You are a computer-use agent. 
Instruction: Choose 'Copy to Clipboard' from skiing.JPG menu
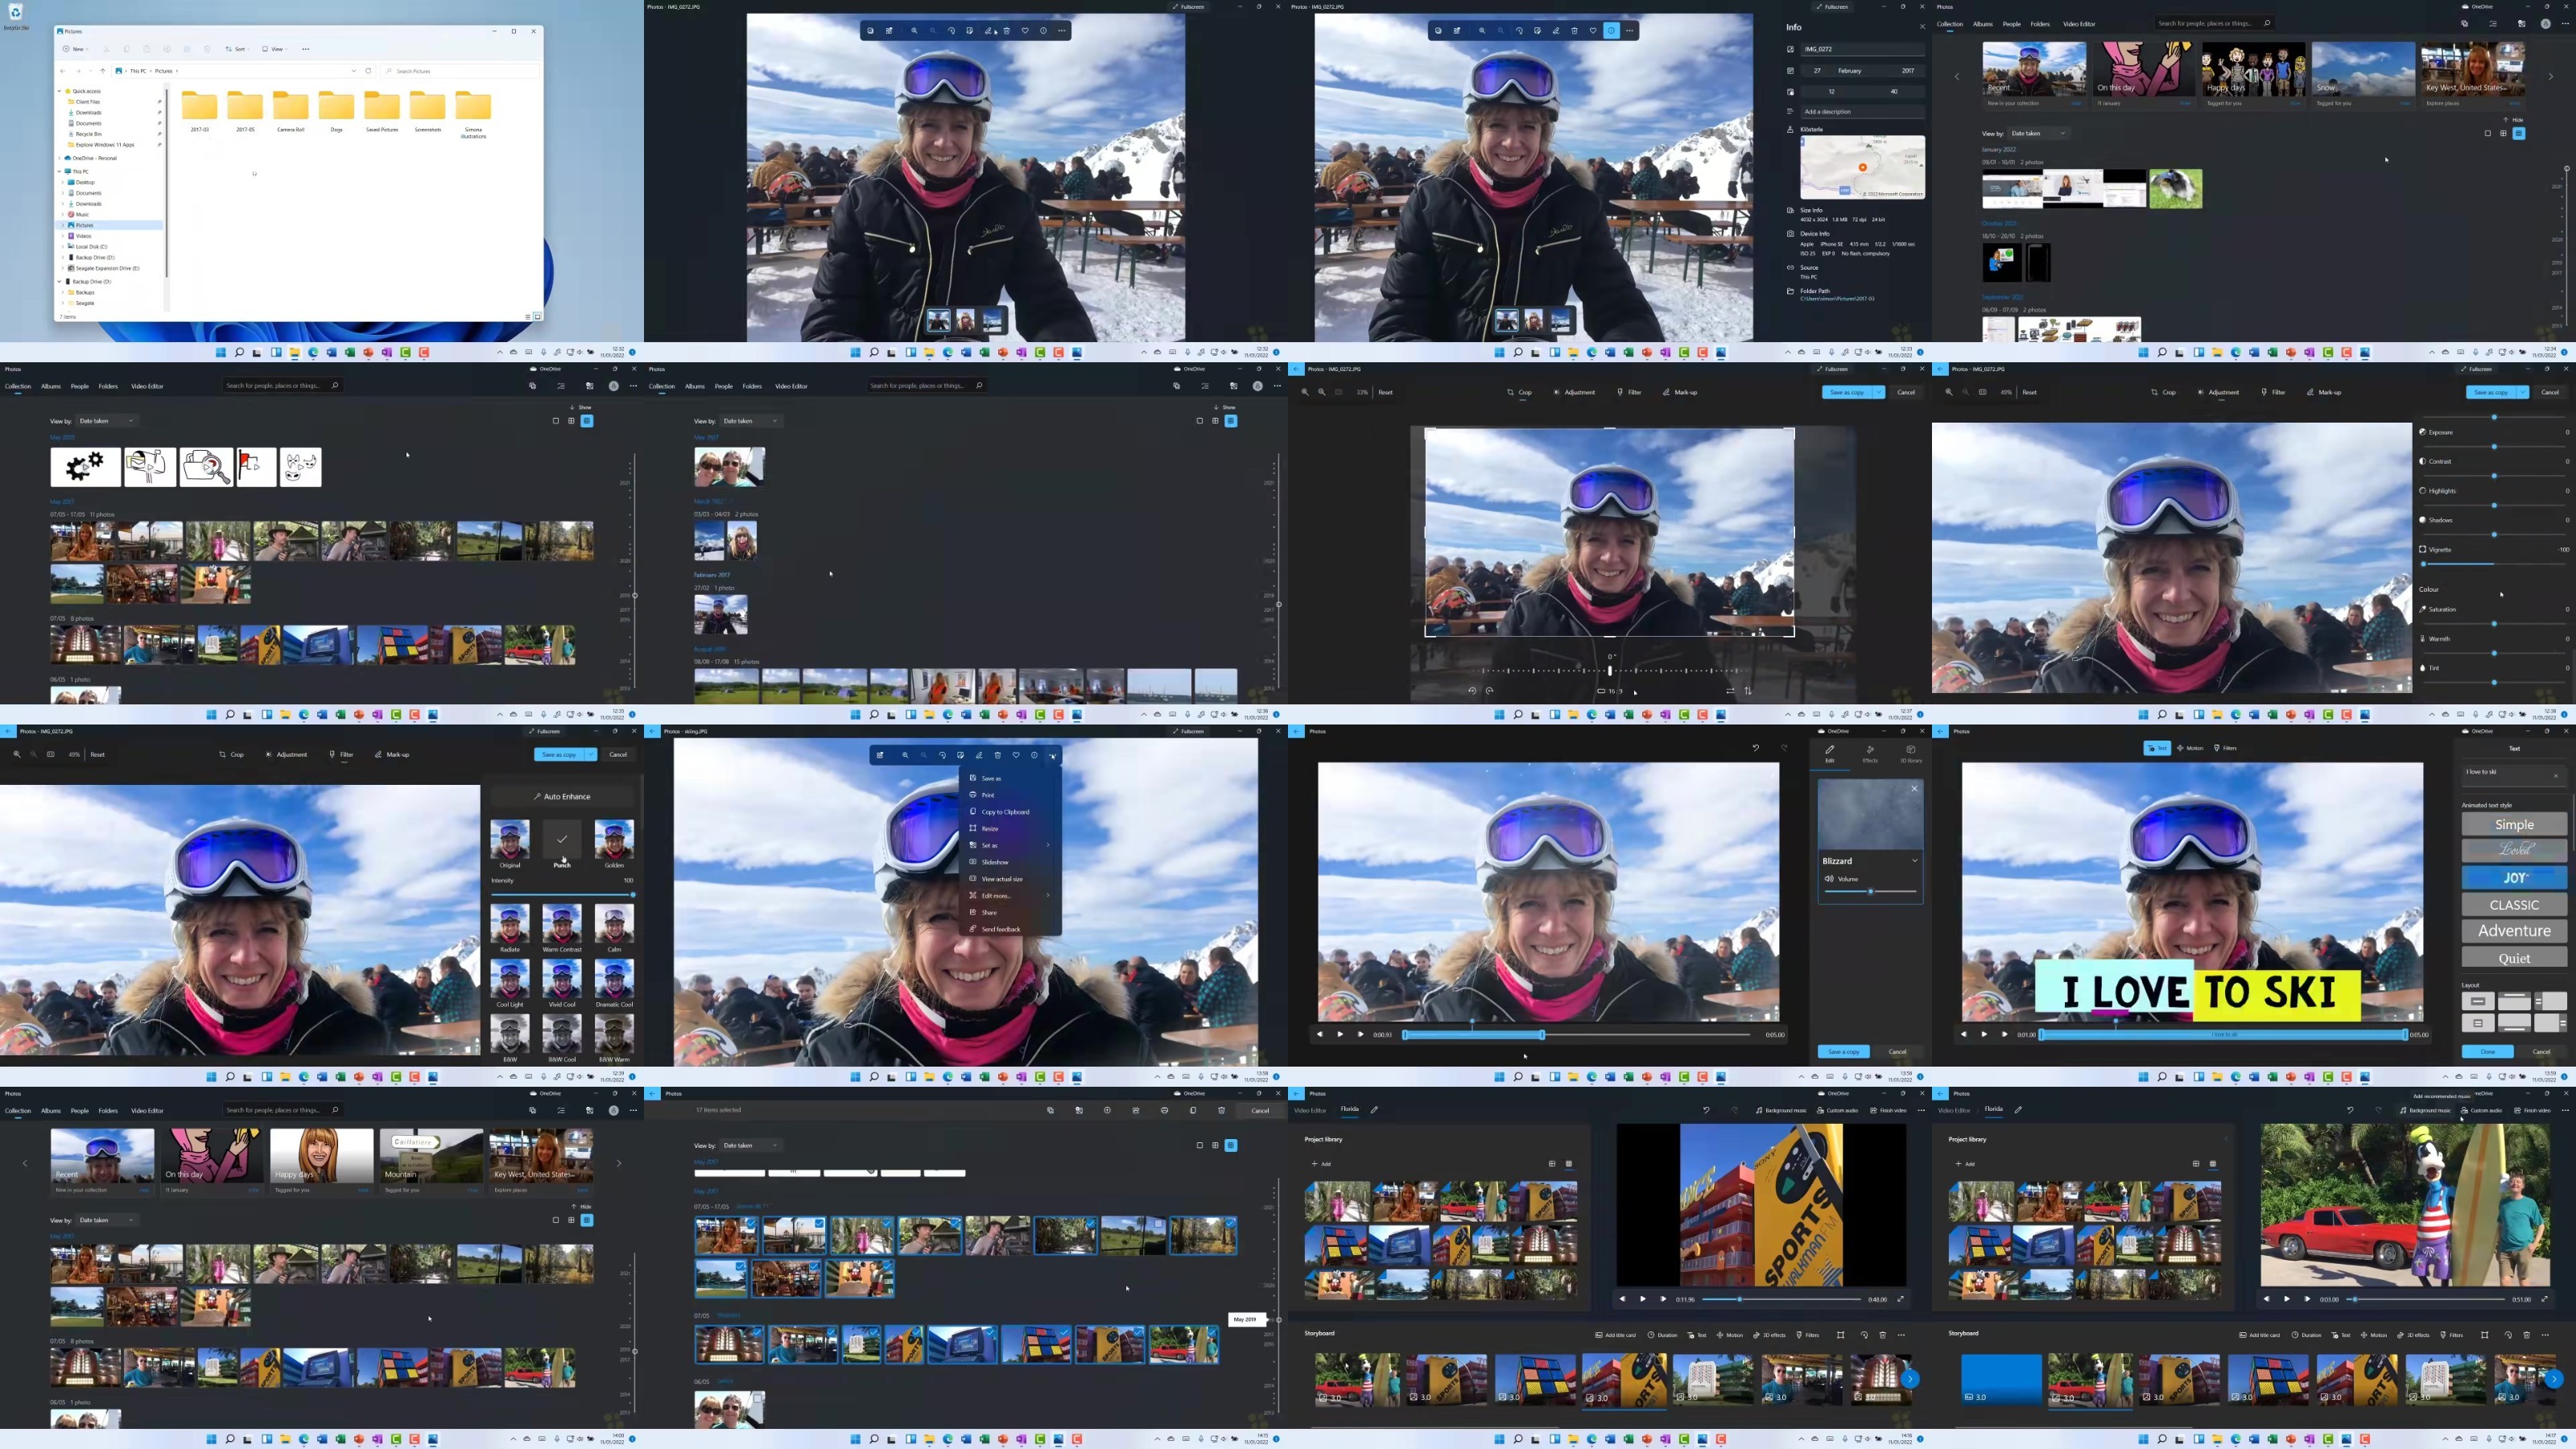(1009, 812)
